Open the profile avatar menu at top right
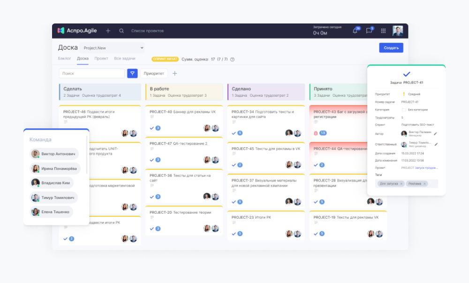Viewport: 469px width, 283px height. tap(398, 31)
